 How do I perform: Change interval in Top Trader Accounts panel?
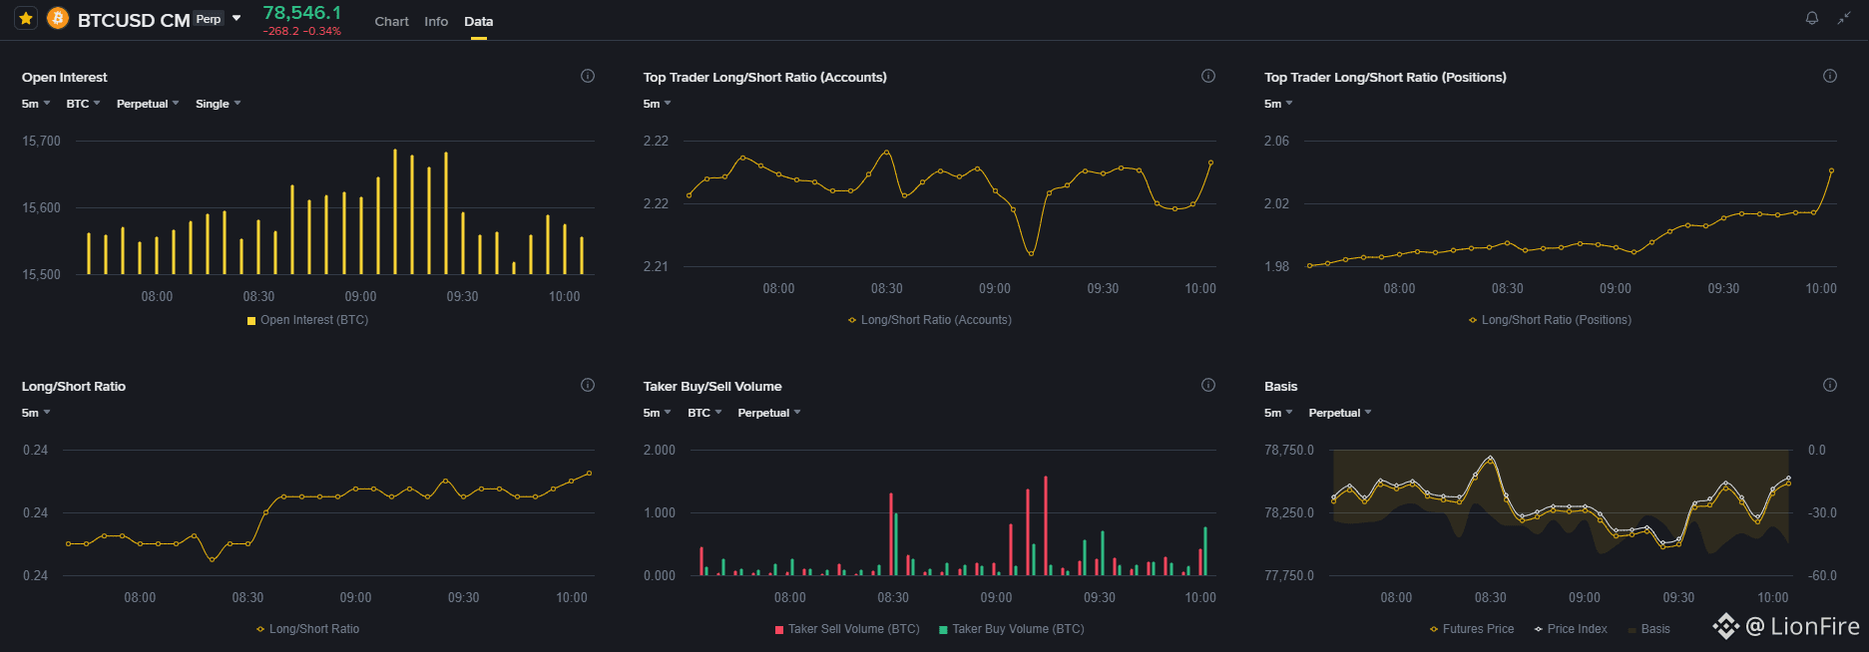tap(657, 104)
